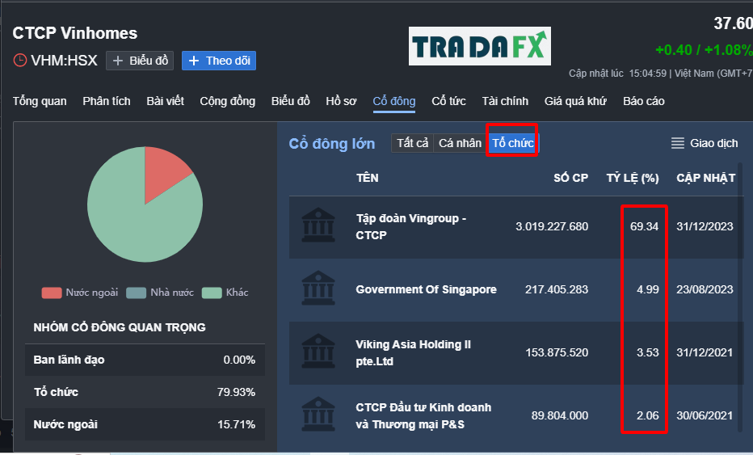Click the update date 31/12/2021
The width and height of the screenshot is (753, 455).
[705, 352]
